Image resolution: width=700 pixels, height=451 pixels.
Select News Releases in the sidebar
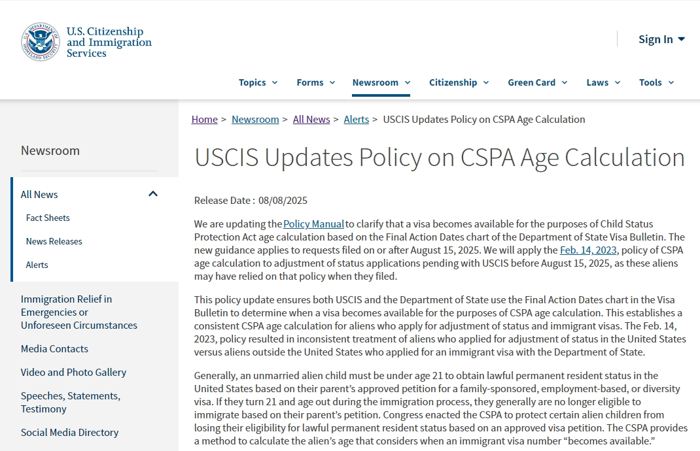(x=54, y=241)
